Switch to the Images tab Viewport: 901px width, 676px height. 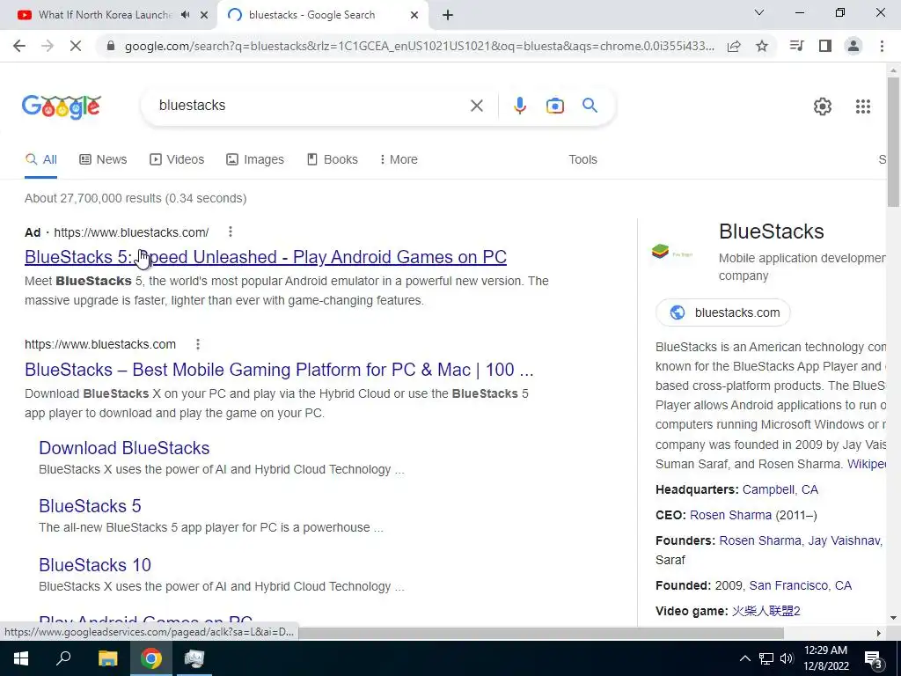(255, 160)
